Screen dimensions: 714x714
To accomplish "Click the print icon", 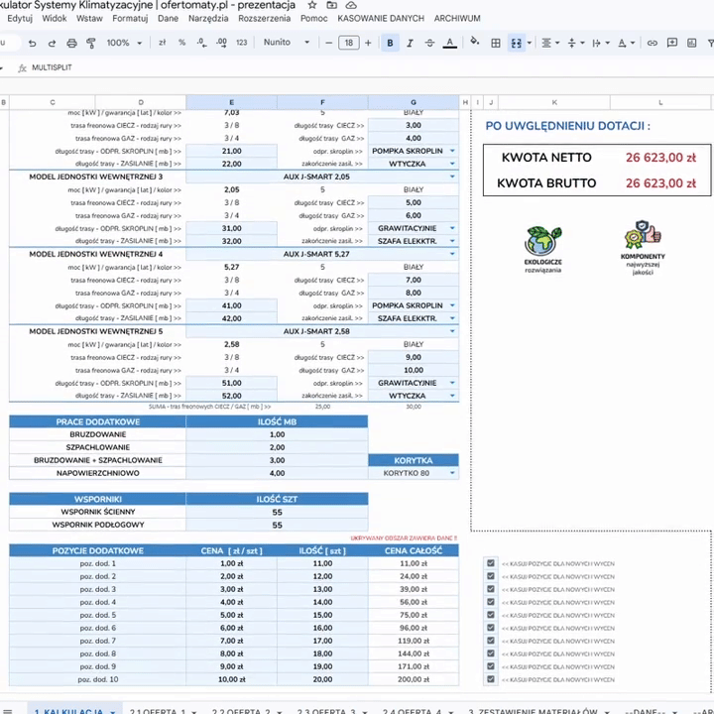I will (71, 43).
